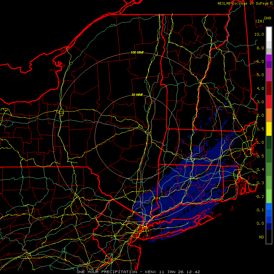Image resolution: width=274 pixels, height=274 pixels.
Task: Select the 0.3 legend value
Action: pos(260,183)
